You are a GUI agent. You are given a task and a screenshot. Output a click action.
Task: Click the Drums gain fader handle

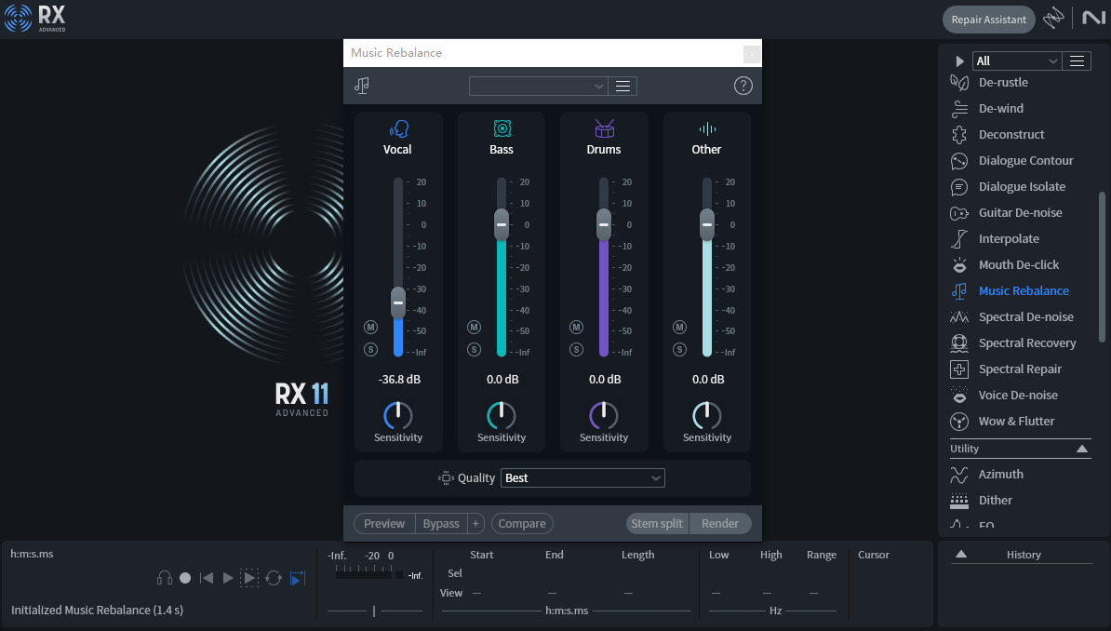(x=604, y=224)
